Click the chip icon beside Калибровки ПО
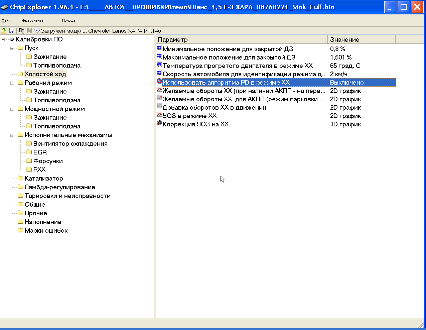The height and width of the screenshot is (330, 426). pos(12,39)
